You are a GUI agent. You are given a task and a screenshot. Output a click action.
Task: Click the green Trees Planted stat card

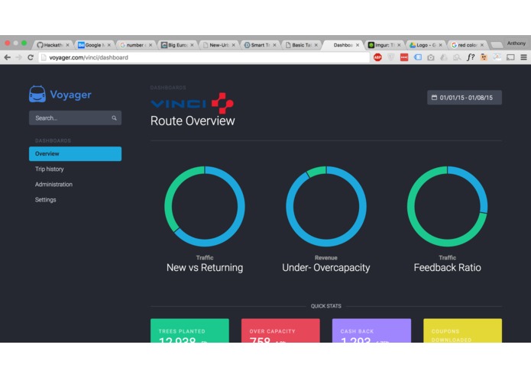pyautogui.click(x=189, y=330)
